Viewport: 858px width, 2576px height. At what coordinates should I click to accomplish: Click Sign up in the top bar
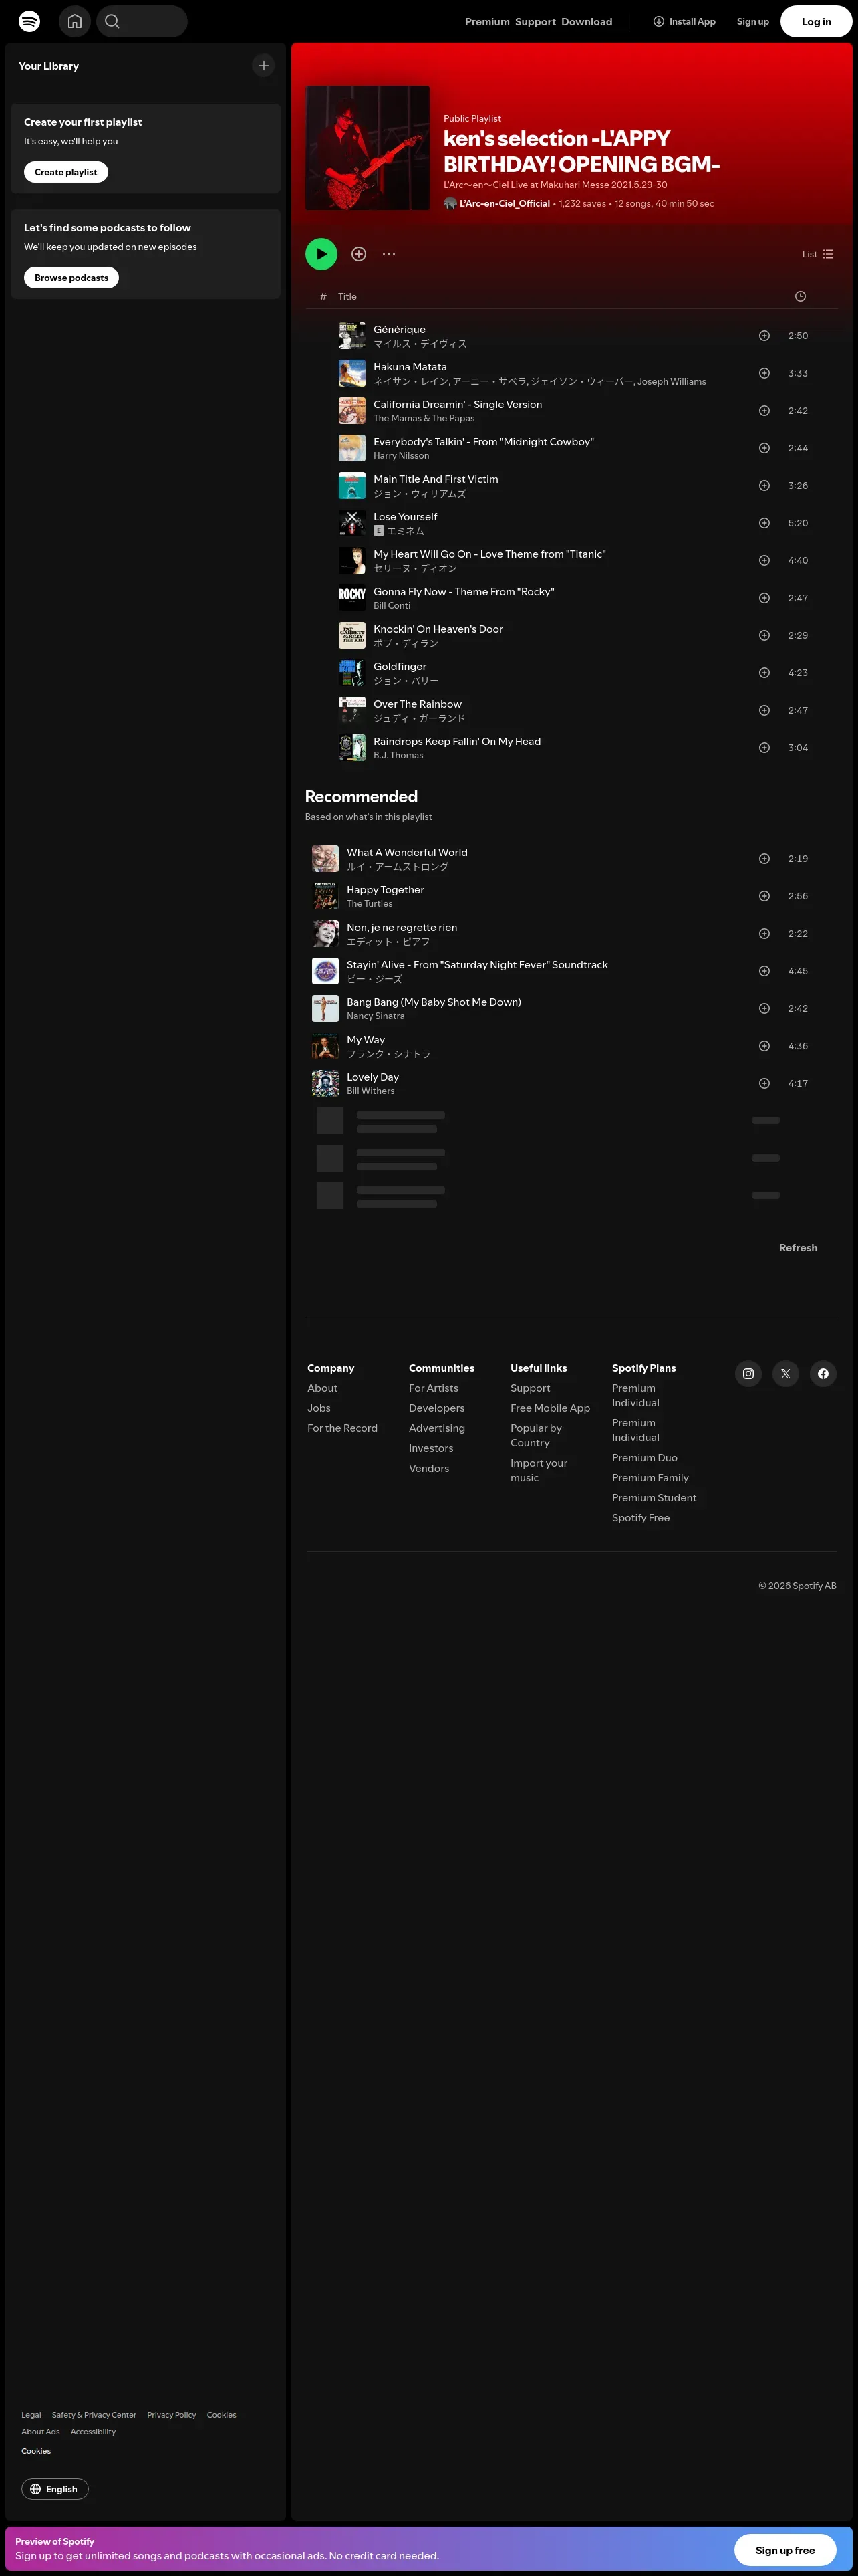[x=753, y=22]
